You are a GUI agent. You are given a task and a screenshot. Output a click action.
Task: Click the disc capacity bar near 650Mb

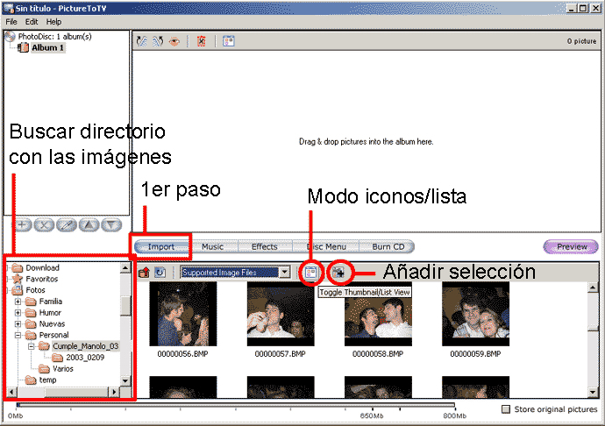(373, 405)
